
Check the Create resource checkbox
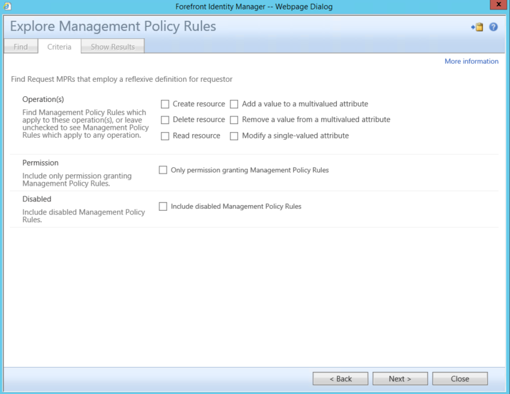(x=165, y=104)
